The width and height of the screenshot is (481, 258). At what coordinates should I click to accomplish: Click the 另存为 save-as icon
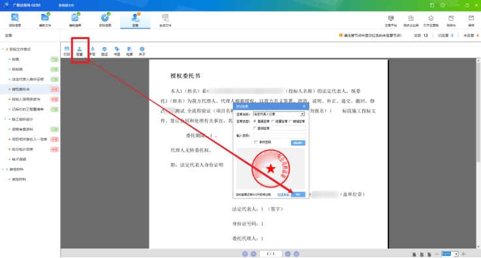[x=451, y=21]
